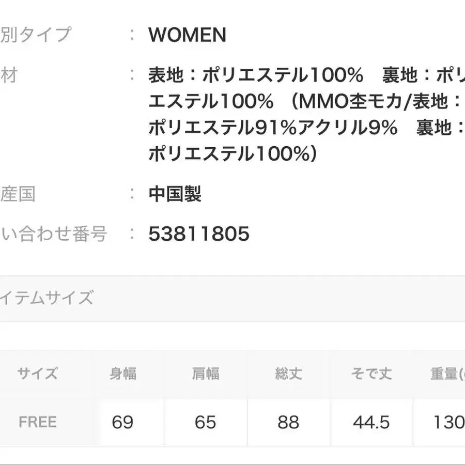Click the サイズ column header
465x465 pixels.
coord(37,374)
